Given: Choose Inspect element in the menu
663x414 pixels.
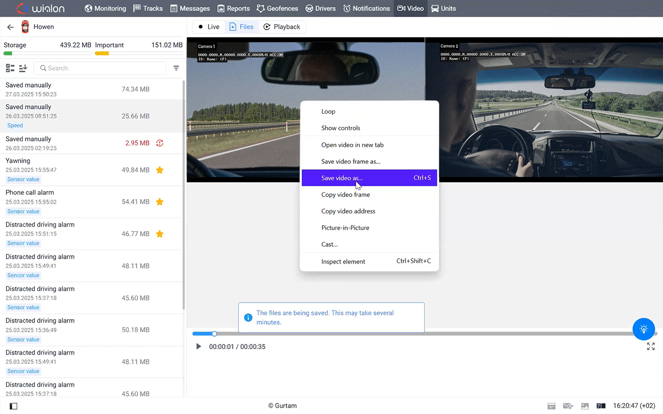Looking at the screenshot, I should click(x=369, y=261).
